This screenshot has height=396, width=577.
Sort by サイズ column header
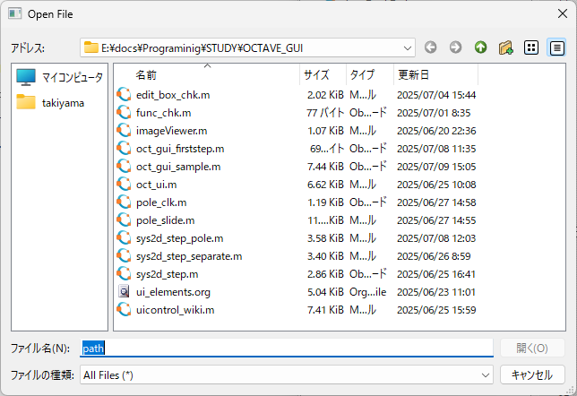pyautogui.click(x=323, y=75)
